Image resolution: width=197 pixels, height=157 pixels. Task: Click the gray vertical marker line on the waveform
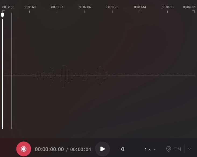pyautogui.click(x=12, y=71)
